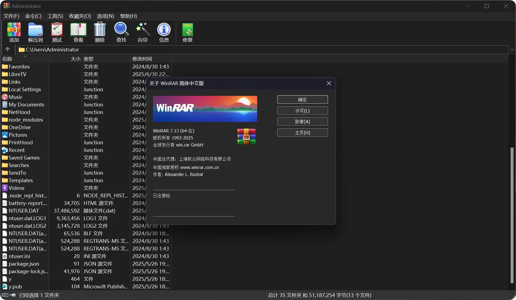Select the node_modules folder row
516x300 pixels.
click(x=73, y=120)
